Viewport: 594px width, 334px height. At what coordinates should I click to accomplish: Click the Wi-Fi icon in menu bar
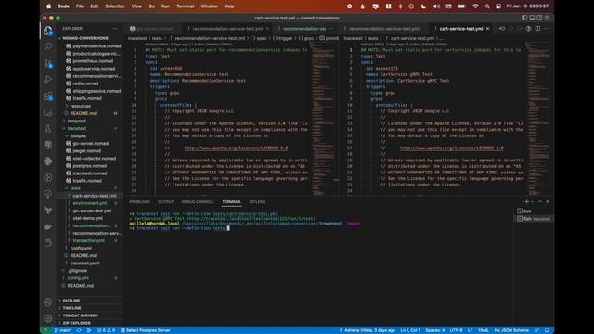pos(475,6)
